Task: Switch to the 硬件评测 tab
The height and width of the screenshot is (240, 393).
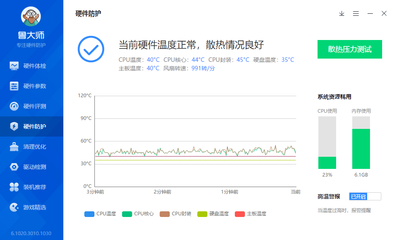Action: click(31, 106)
